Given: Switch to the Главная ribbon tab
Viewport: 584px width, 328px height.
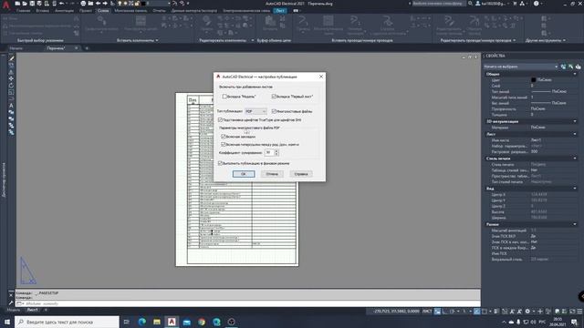Looking at the screenshot, I should [23, 11].
